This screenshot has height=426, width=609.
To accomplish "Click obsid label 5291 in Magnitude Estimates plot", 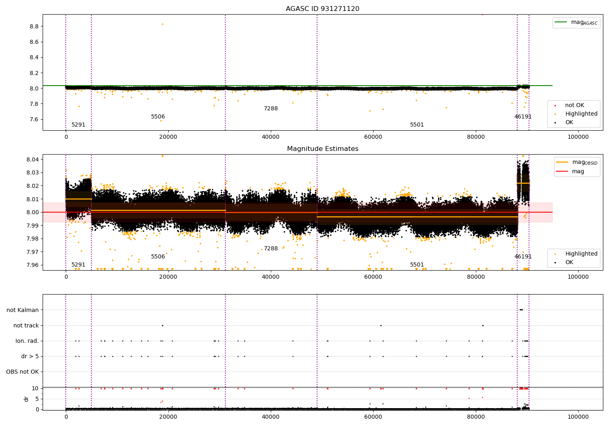I will pyautogui.click(x=78, y=265).
